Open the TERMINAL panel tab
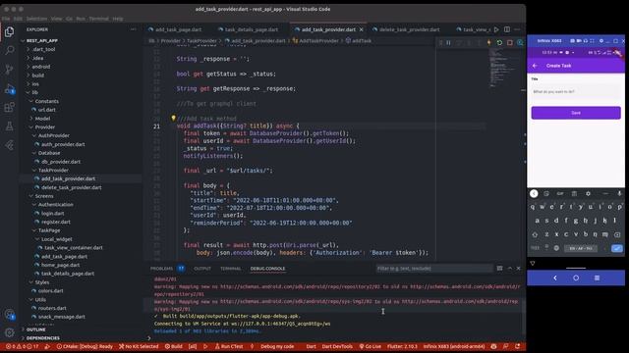 tap(231, 269)
